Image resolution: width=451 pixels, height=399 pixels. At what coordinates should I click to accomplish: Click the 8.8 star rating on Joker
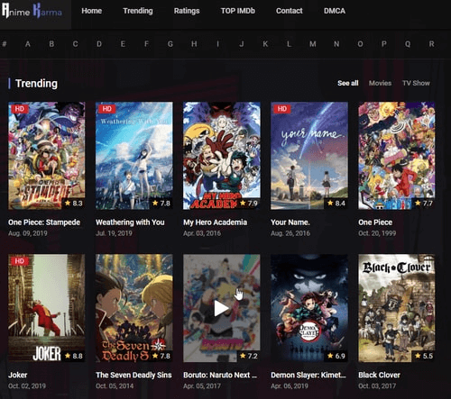point(74,356)
